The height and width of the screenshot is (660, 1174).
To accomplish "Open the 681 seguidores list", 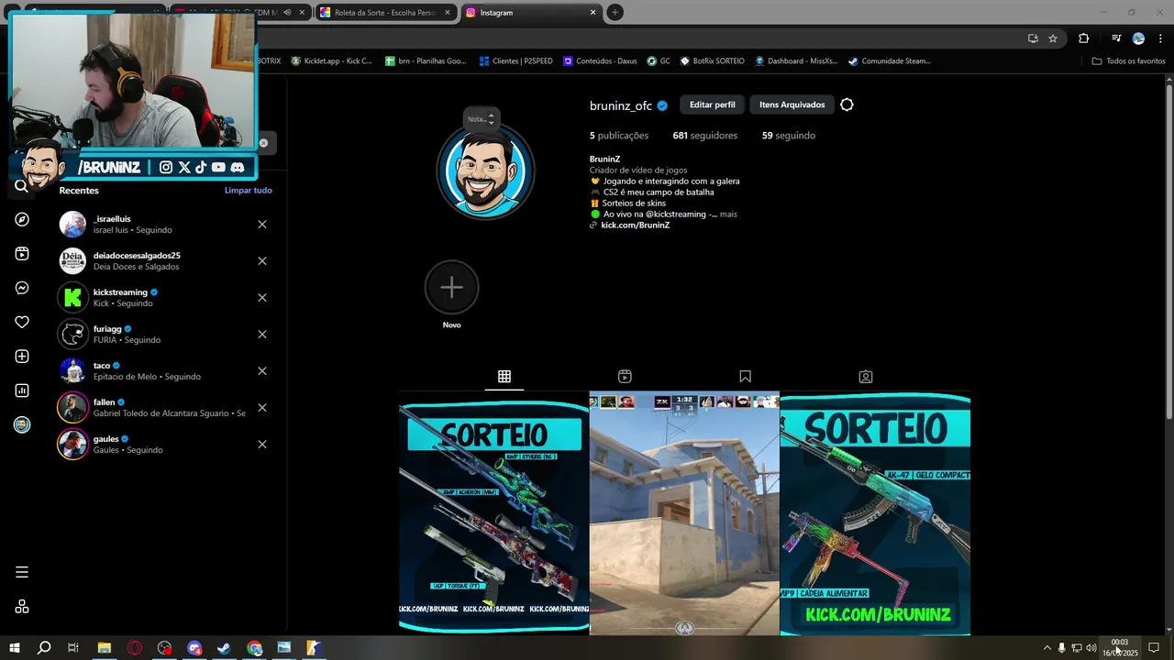I will (704, 136).
